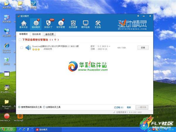176x132 pixels.
Task: Select the Uninstall Tool folder icon
Action: (x=7, y=104)
